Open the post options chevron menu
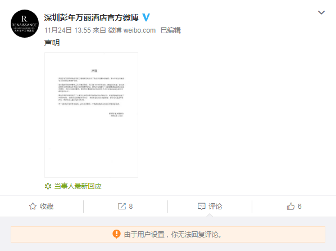 pos(321,12)
